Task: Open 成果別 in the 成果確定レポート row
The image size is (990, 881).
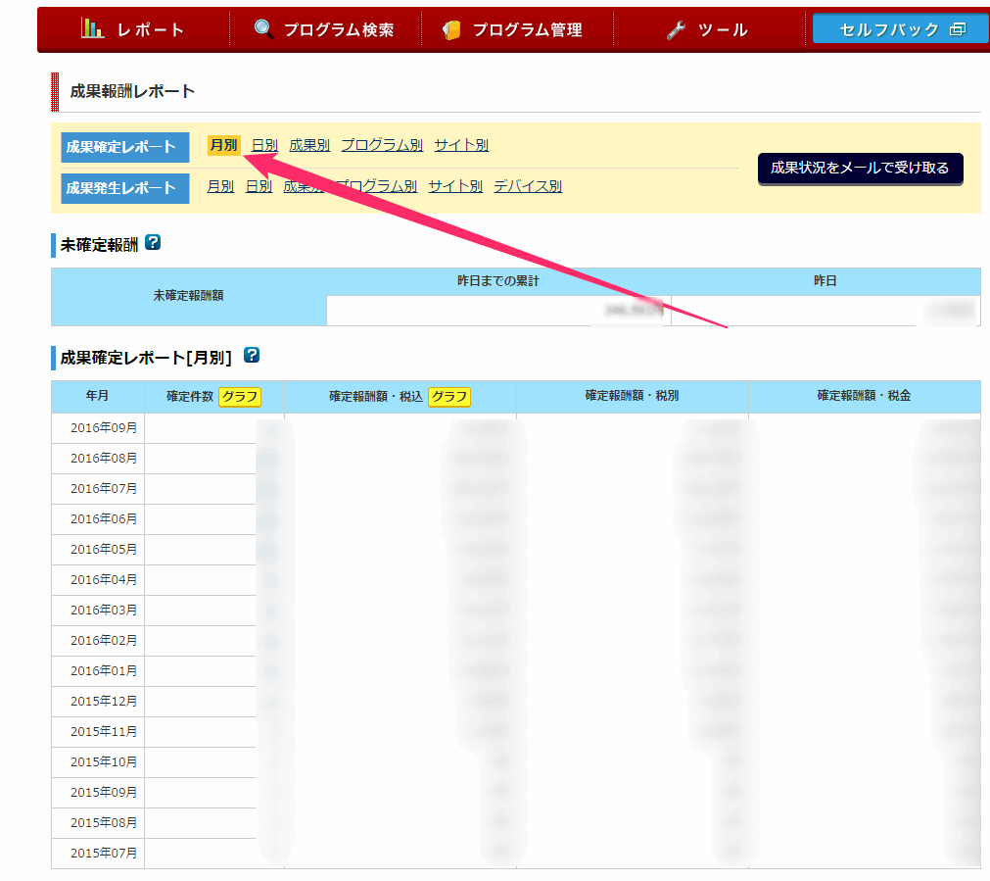Action: (x=309, y=145)
